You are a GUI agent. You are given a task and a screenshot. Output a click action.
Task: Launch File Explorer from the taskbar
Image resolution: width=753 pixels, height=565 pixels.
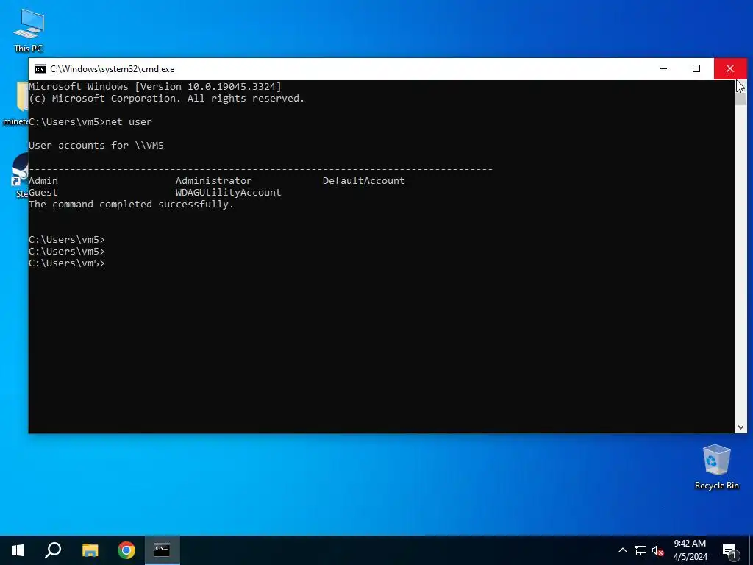[90, 550]
